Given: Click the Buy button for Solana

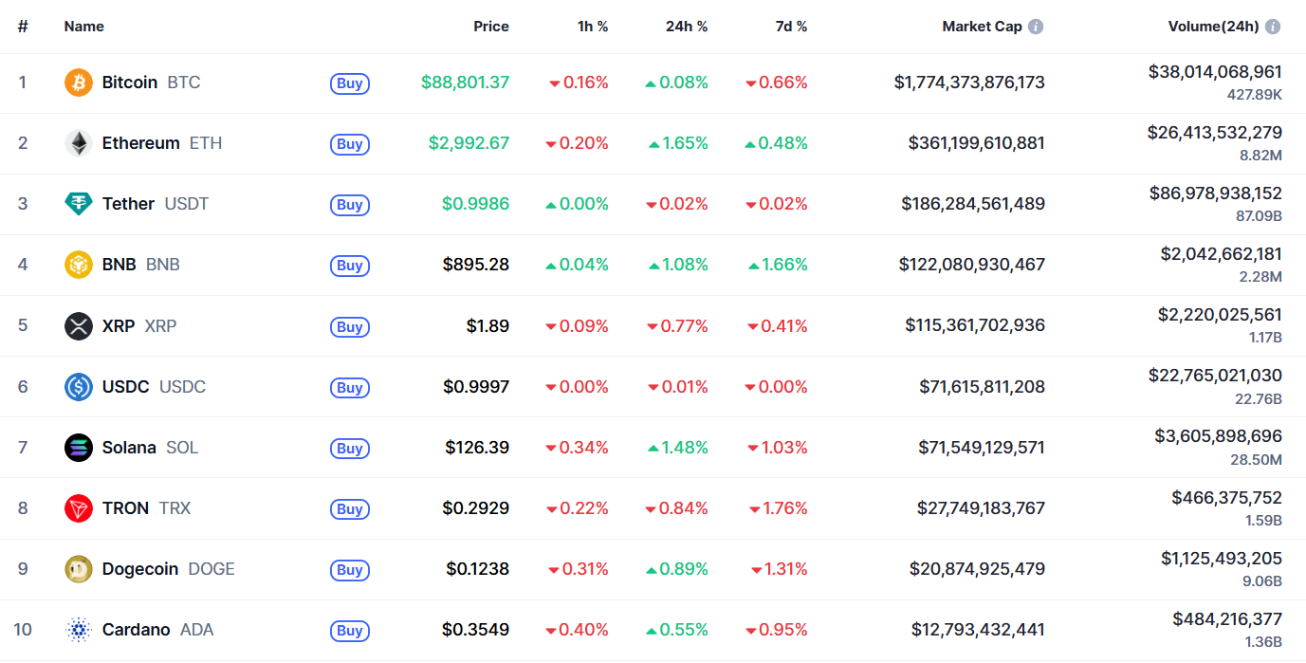Looking at the screenshot, I should tap(350, 449).
